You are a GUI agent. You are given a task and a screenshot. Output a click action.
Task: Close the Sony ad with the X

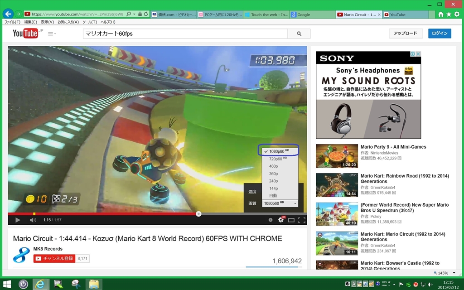pyautogui.click(x=418, y=54)
